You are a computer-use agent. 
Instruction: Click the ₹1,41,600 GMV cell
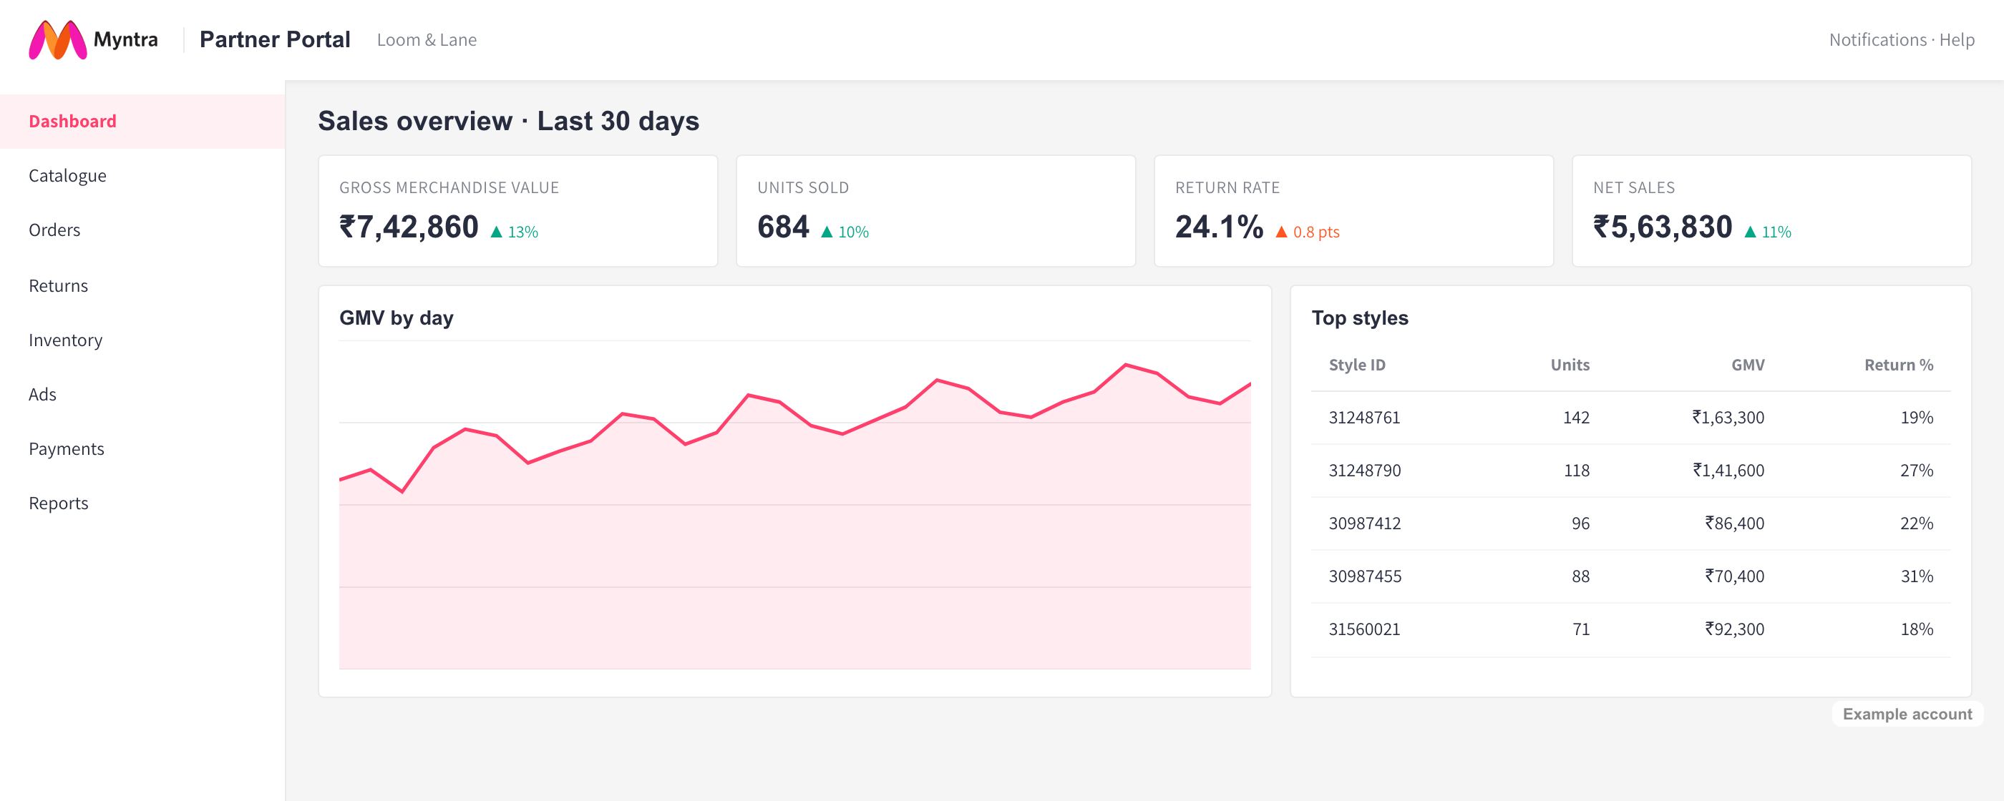point(1728,471)
